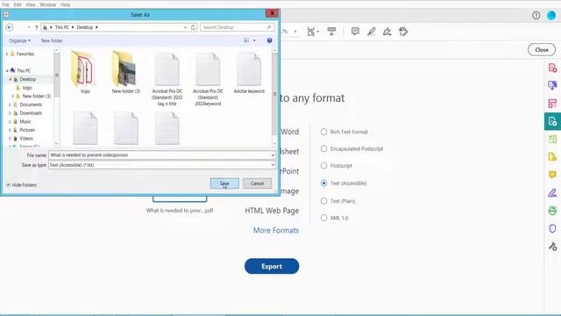Click the More Formats link
The height and width of the screenshot is (316, 561).
[x=276, y=230]
